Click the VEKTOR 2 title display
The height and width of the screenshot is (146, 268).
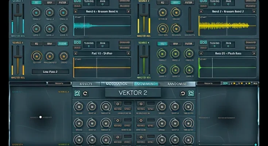(x=133, y=93)
